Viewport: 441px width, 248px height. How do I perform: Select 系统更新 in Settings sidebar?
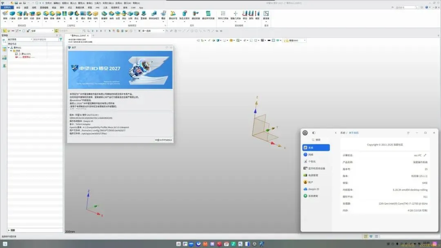[316, 196]
